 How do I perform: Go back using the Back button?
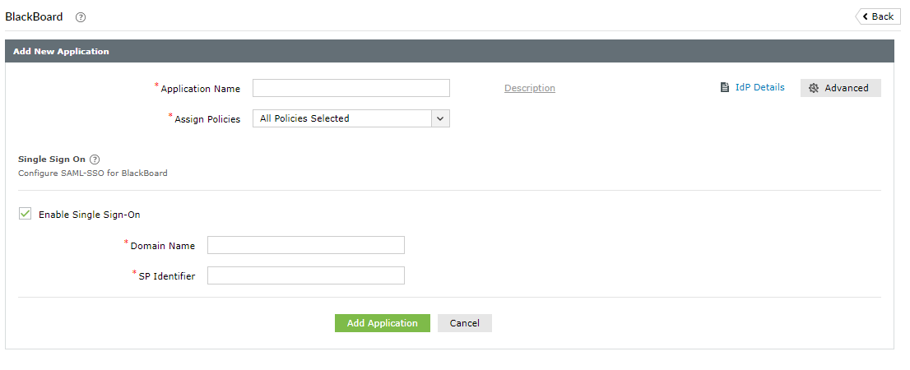click(x=878, y=16)
